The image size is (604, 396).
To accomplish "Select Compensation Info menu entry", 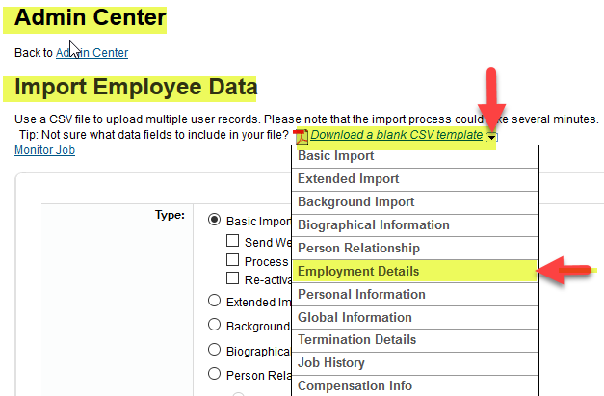I will pyautogui.click(x=415, y=386).
